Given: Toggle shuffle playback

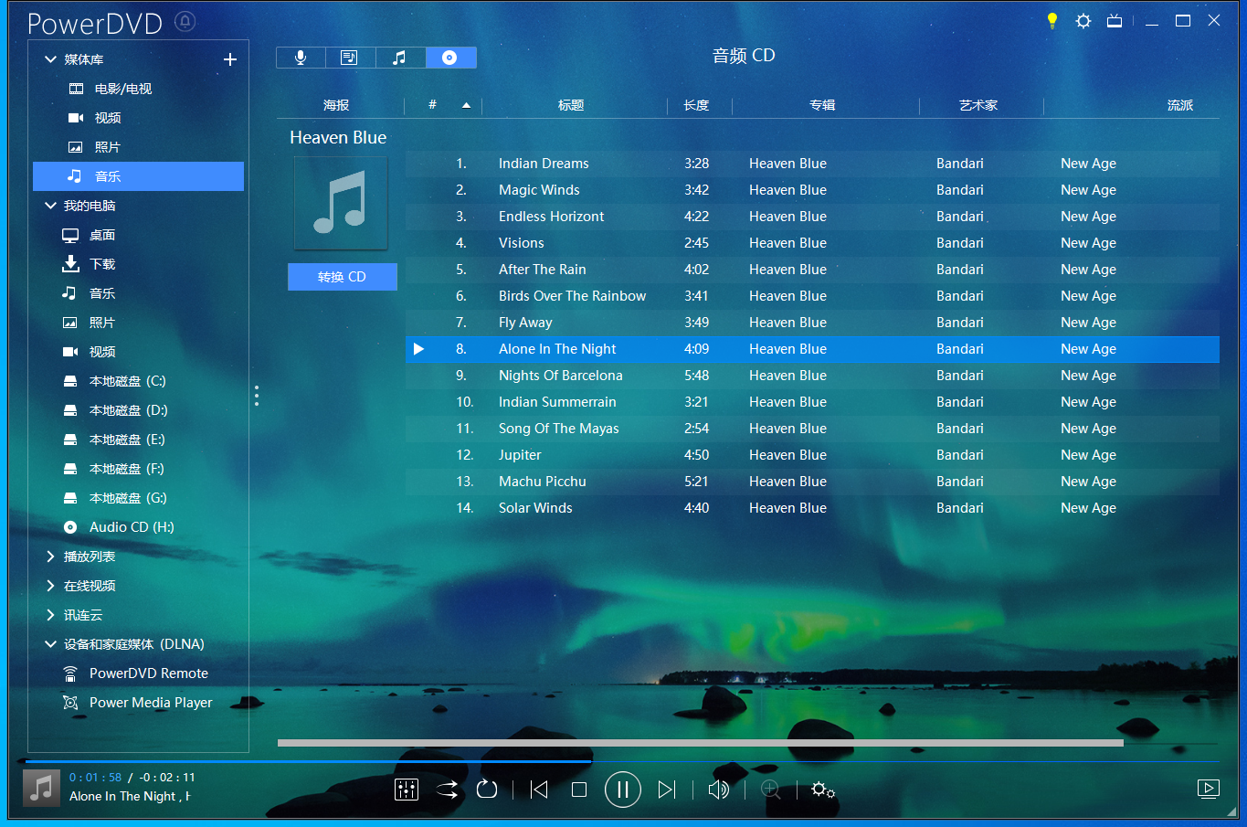Looking at the screenshot, I should click(x=447, y=790).
